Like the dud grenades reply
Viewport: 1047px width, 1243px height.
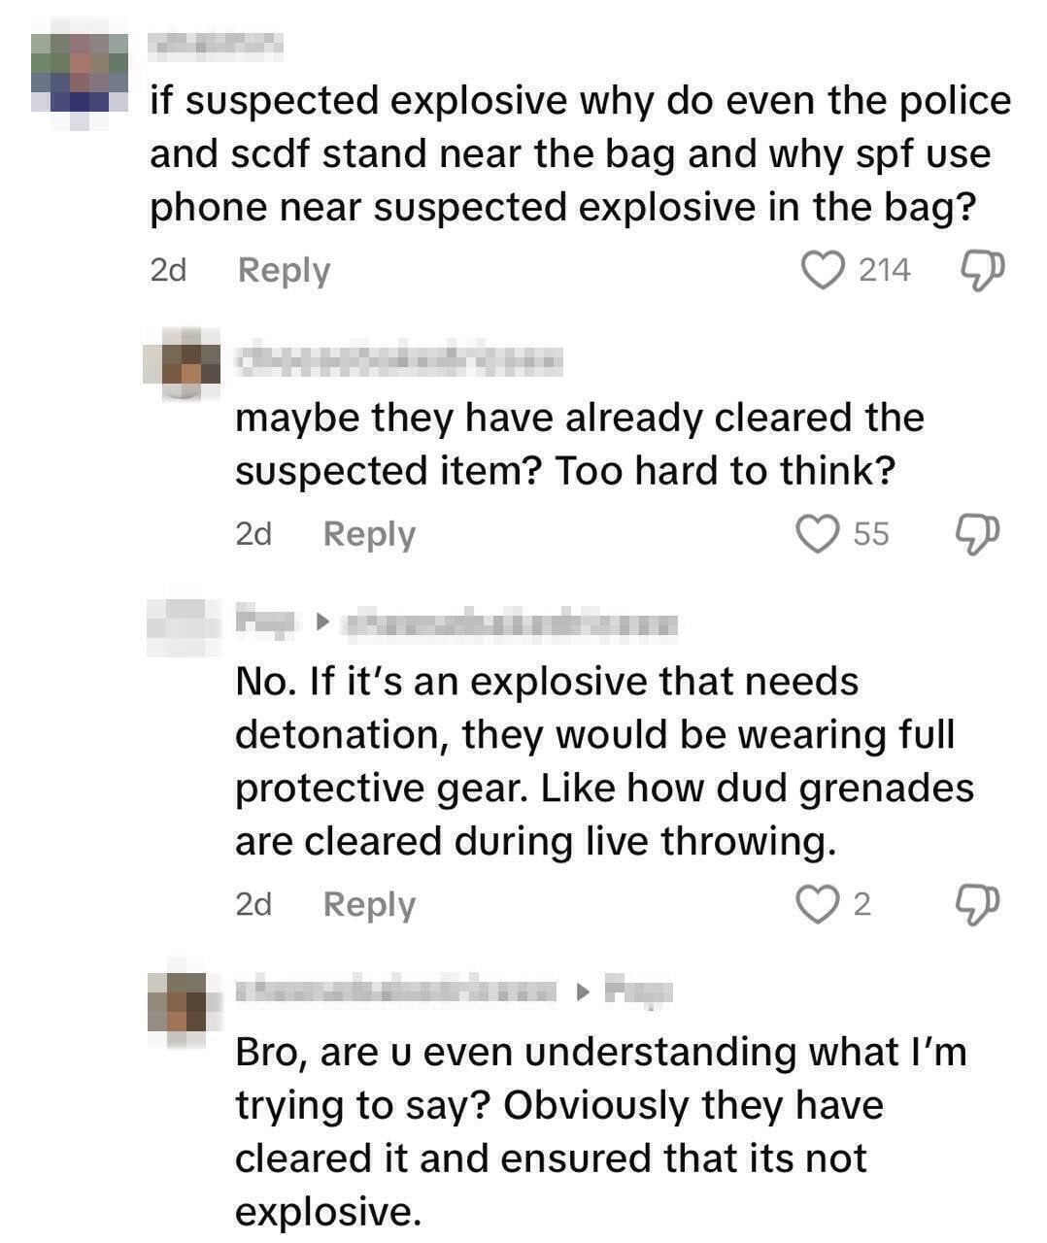(x=817, y=904)
